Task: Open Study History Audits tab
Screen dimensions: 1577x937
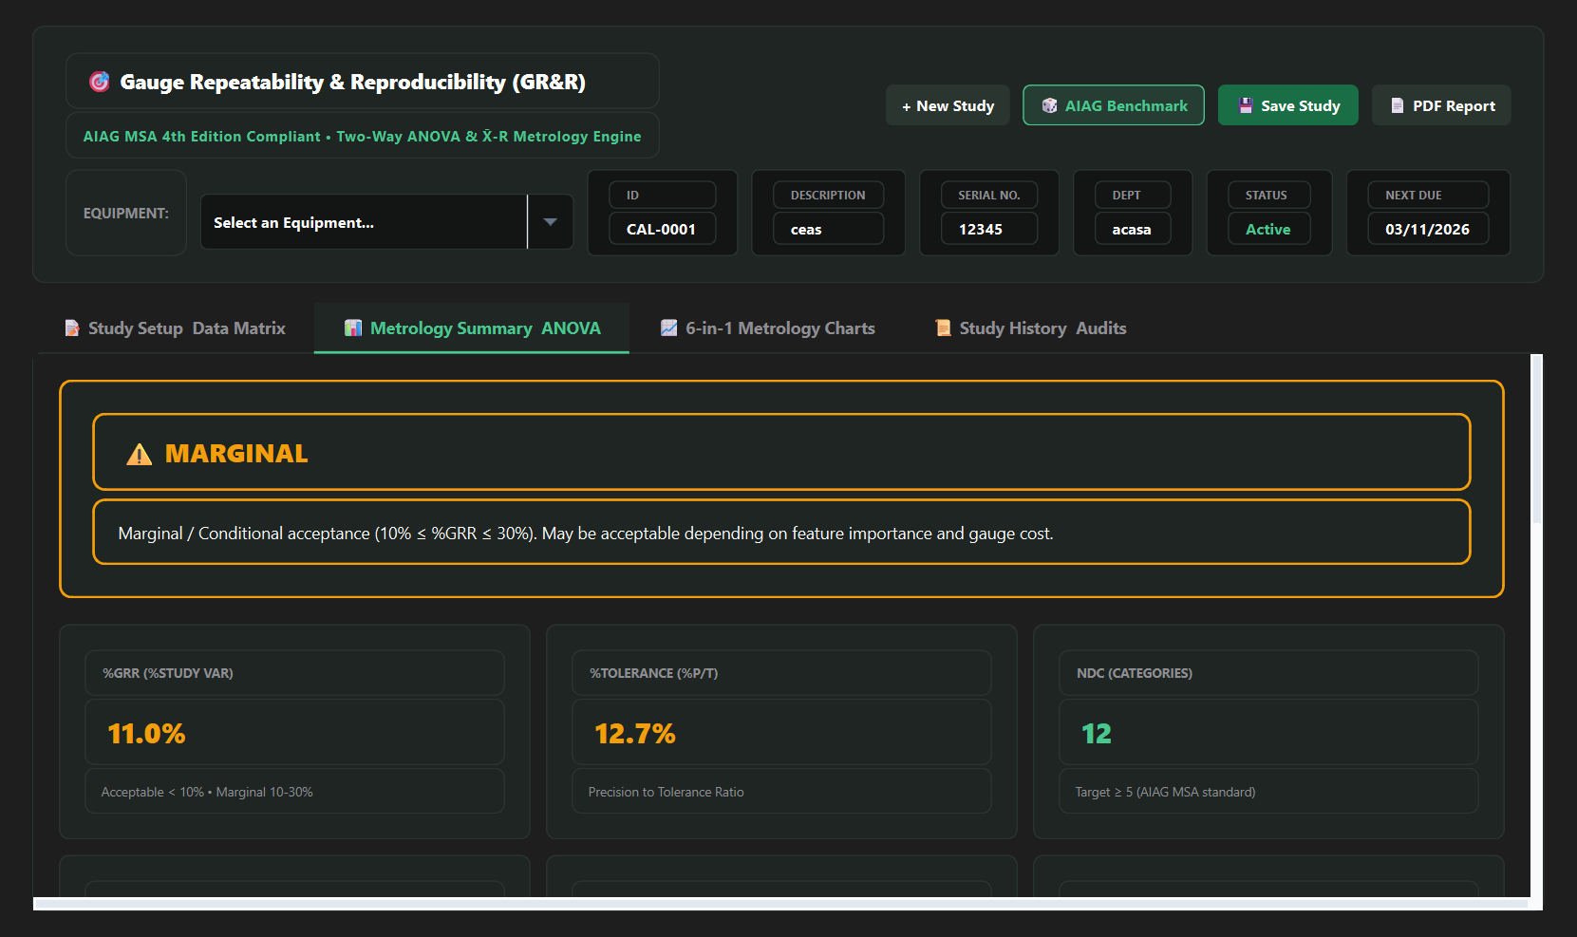Action: [x=1031, y=328]
